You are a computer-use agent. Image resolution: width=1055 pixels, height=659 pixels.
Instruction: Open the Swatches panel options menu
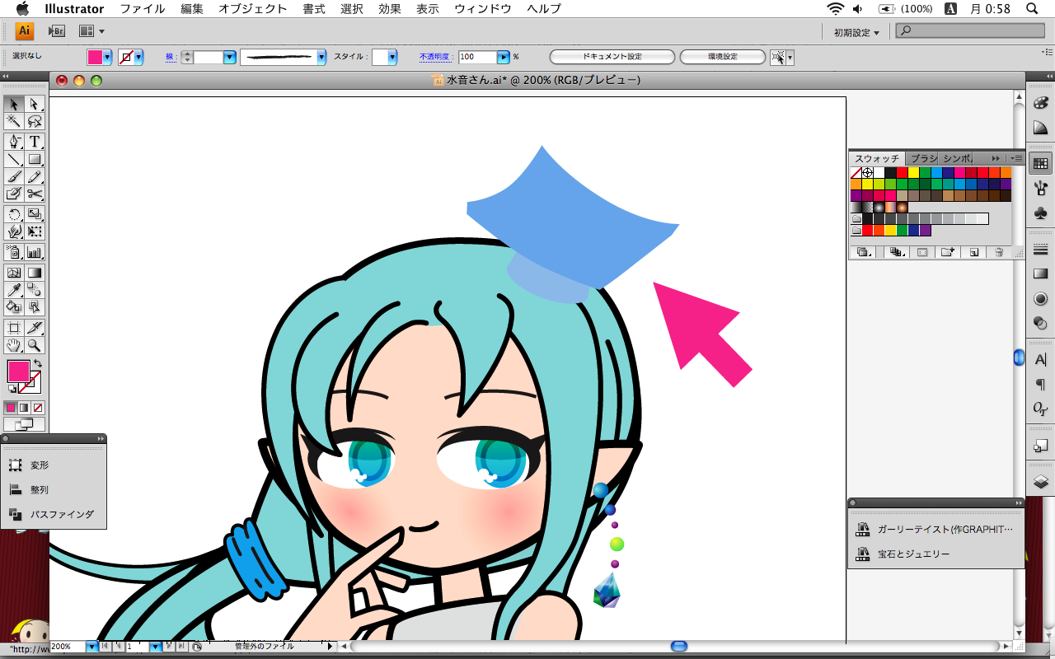click(x=1017, y=158)
